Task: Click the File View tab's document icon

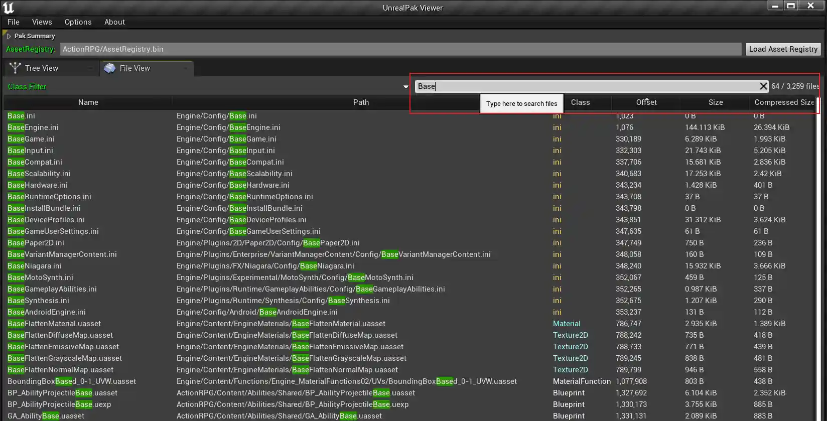Action: click(109, 68)
